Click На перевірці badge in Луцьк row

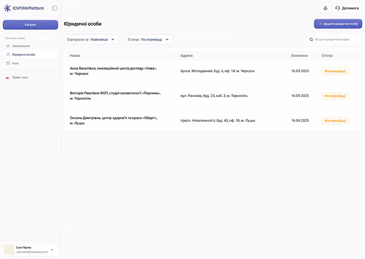pyautogui.click(x=335, y=121)
